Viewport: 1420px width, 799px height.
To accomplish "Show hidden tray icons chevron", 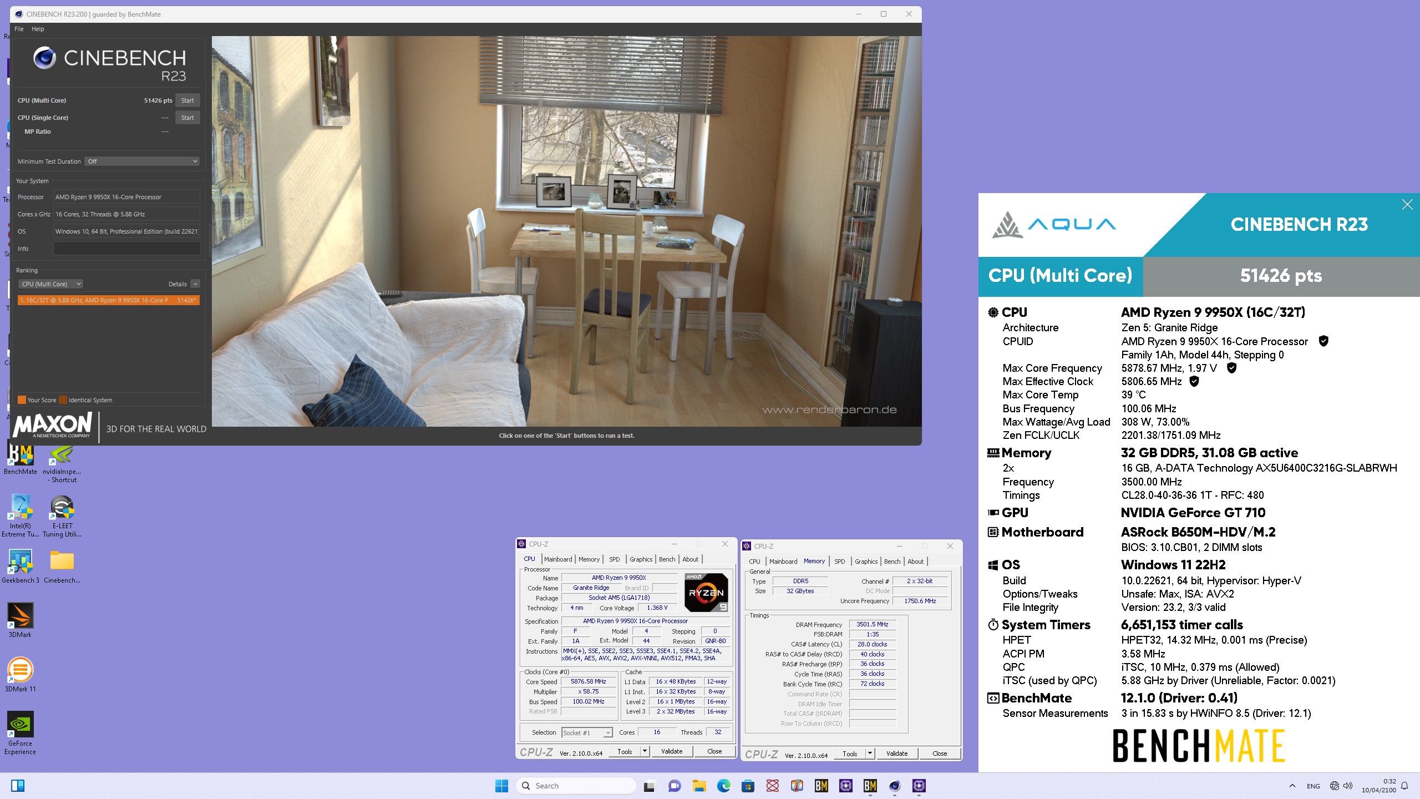I will [x=1292, y=786].
